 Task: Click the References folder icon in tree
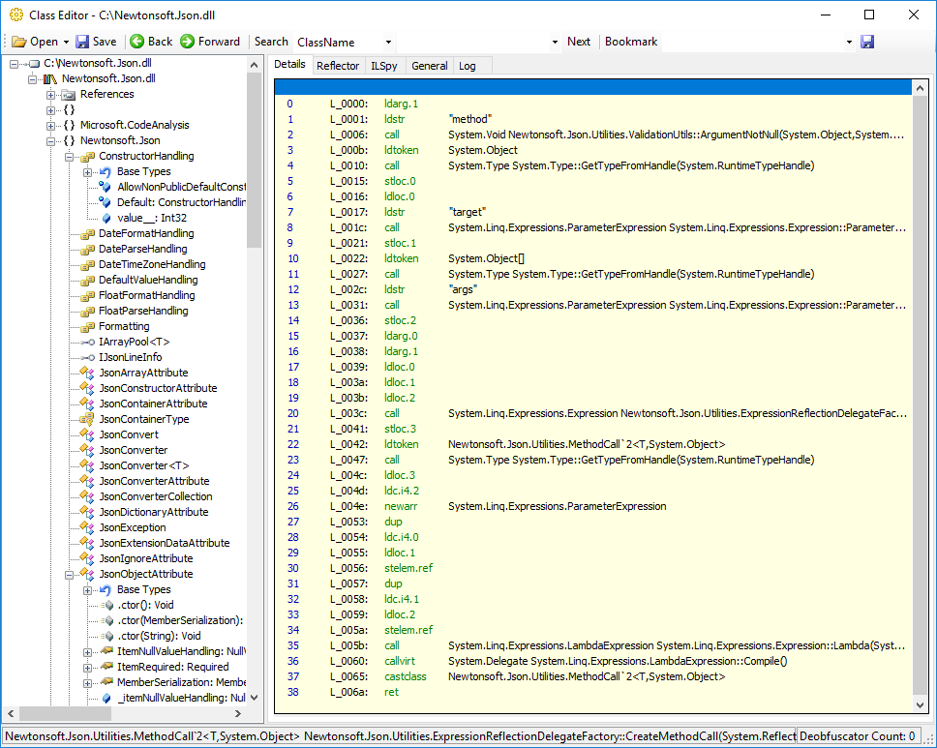[69, 95]
